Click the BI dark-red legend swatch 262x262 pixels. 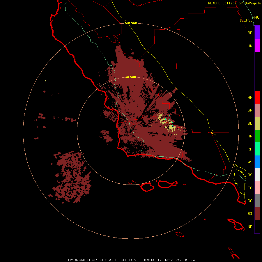coord(257,214)
